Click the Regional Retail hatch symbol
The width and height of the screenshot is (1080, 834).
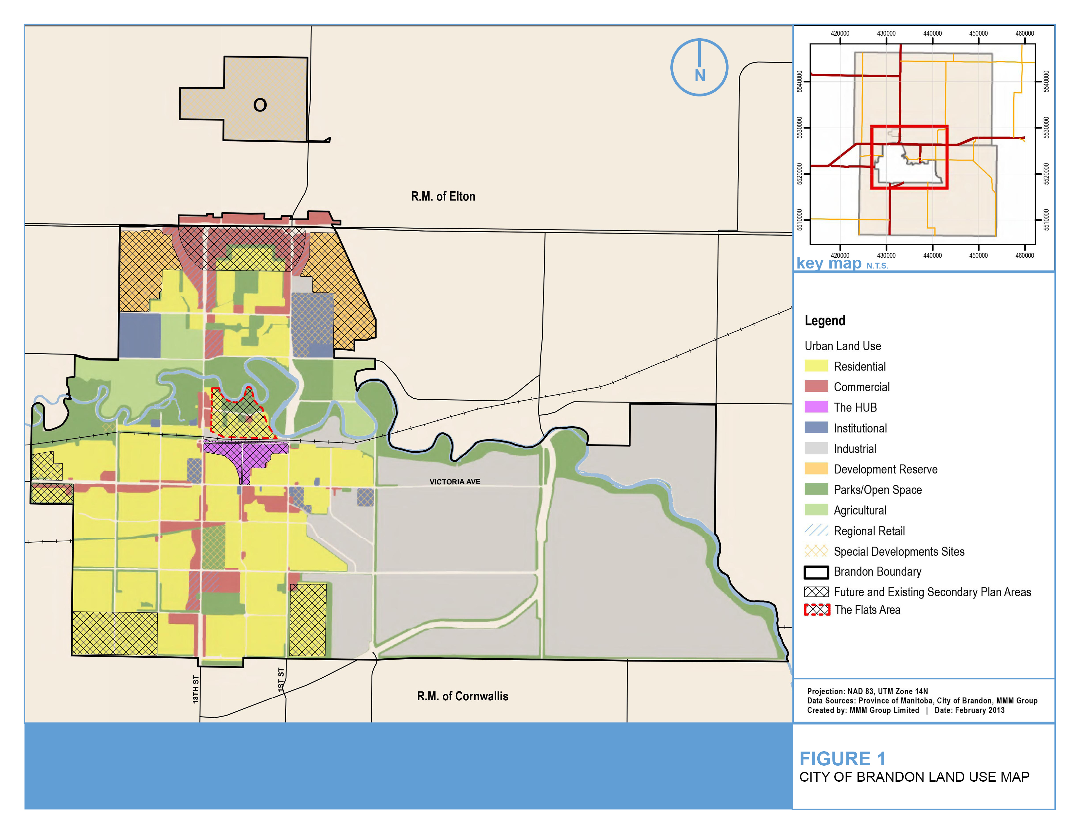pyautogui.click(x=816, y=530)
